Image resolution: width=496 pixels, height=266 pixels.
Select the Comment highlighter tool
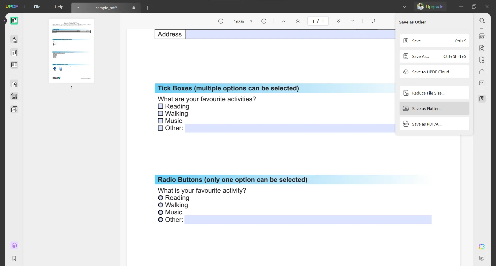[14, 40]
